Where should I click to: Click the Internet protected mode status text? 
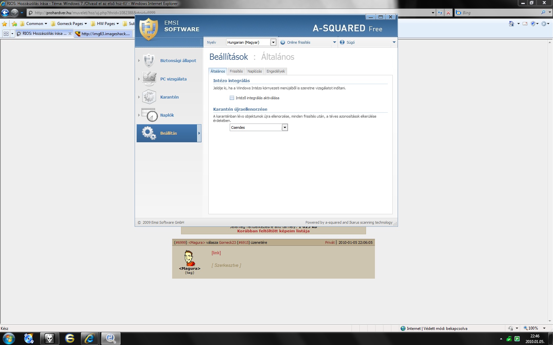click(437, 328)
